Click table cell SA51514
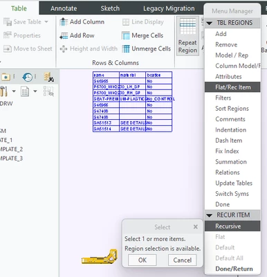The image size is (267, 277). coord(106,129)
